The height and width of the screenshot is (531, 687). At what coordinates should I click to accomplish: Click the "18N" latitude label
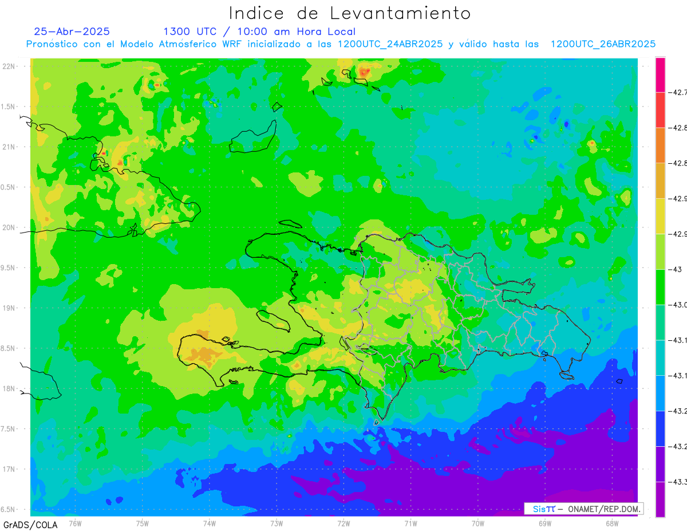(9, 388)
